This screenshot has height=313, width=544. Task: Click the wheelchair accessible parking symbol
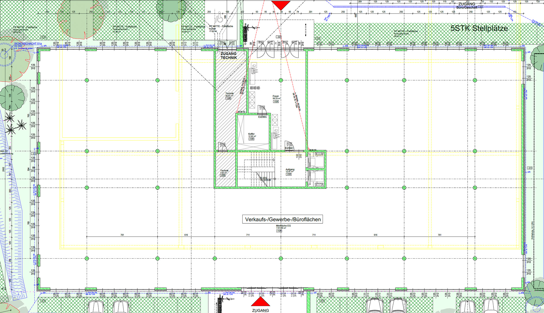[219, 17]
